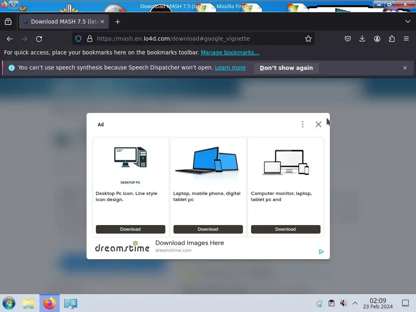
Task: Click the clipboard tray icon
Action: [331, 303]
